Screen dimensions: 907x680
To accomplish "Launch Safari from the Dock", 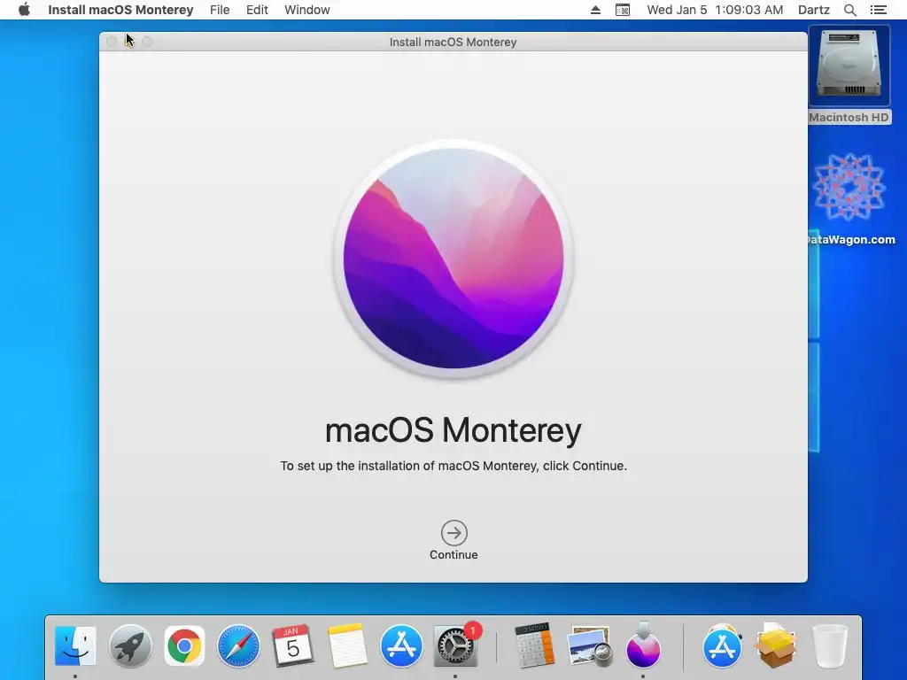I will (239, 645).
